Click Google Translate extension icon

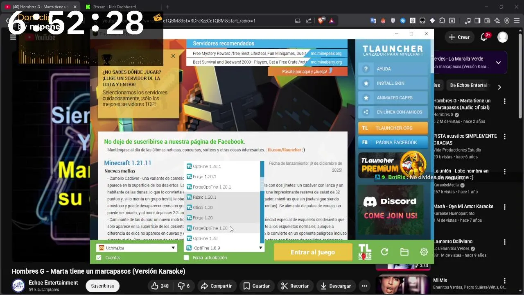pos(373,20)
